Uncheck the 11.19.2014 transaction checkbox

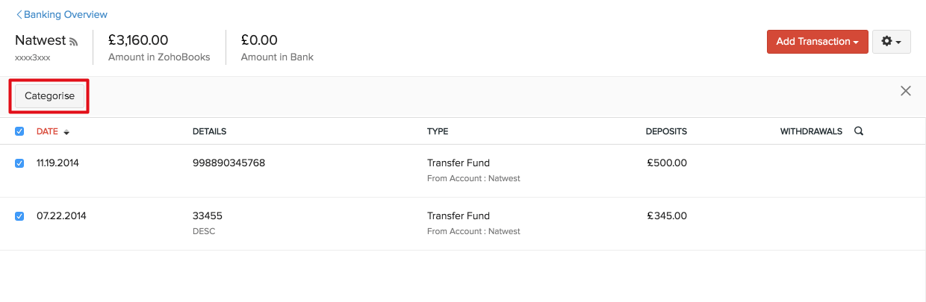[x=19, y=163]
